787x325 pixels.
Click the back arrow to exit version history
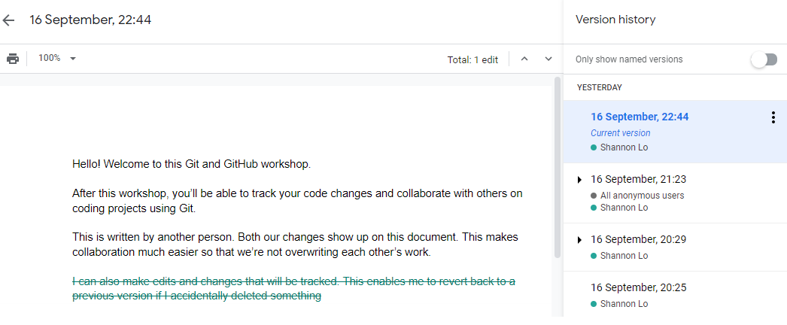click(9, 20)
